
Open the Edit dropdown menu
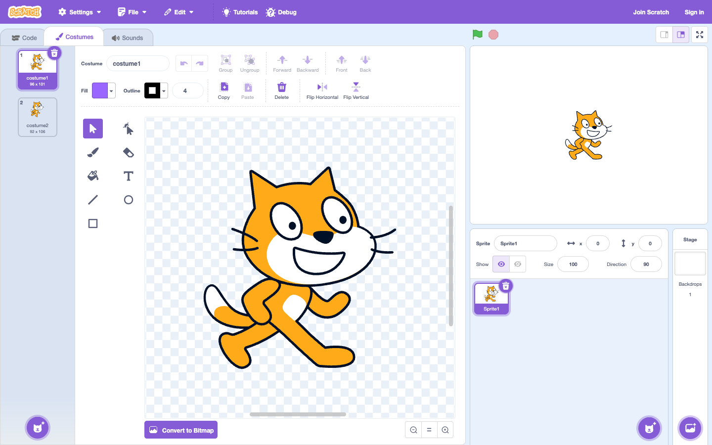point(178,12)
